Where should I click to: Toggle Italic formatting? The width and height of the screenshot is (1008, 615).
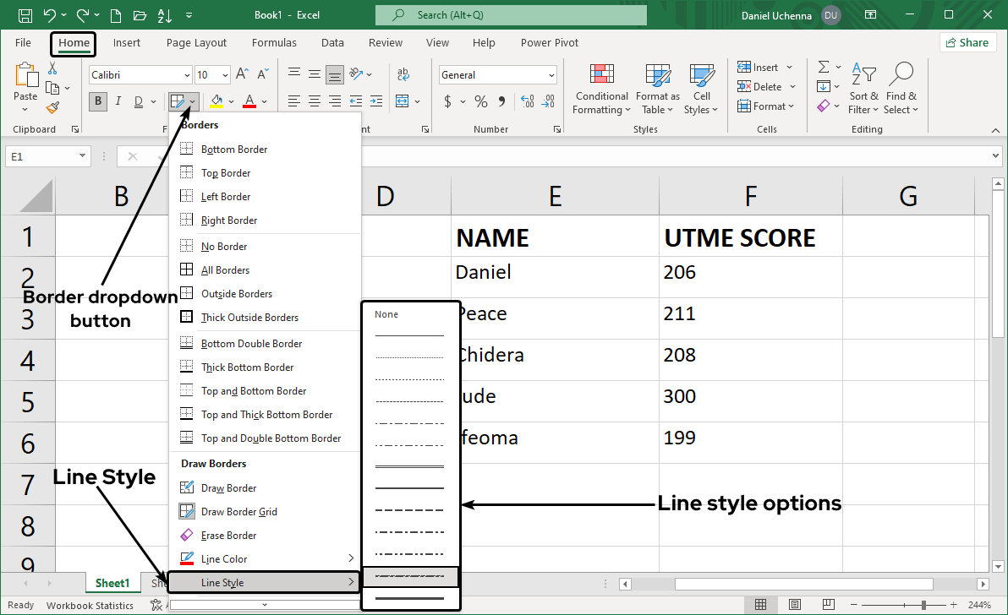click(x=118, y=102)
